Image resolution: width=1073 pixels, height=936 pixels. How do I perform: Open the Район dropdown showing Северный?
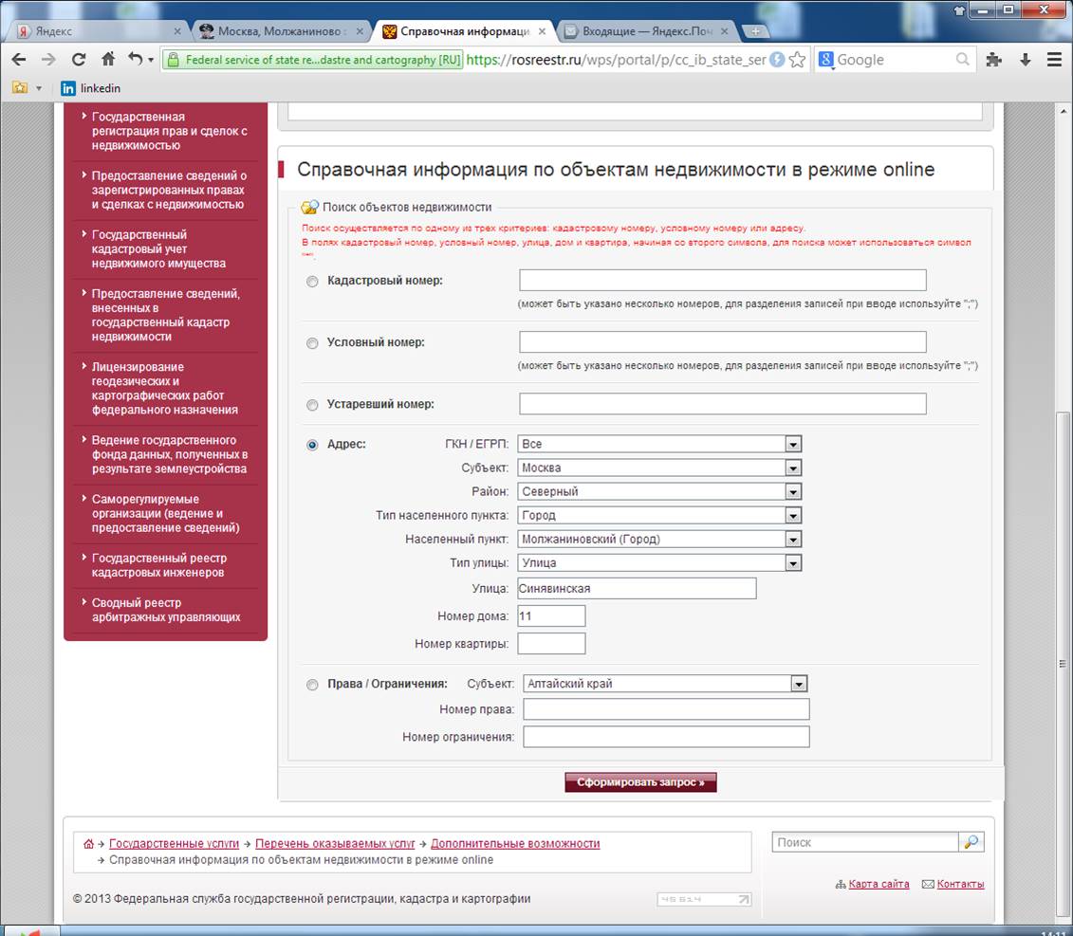click(793, 491)
